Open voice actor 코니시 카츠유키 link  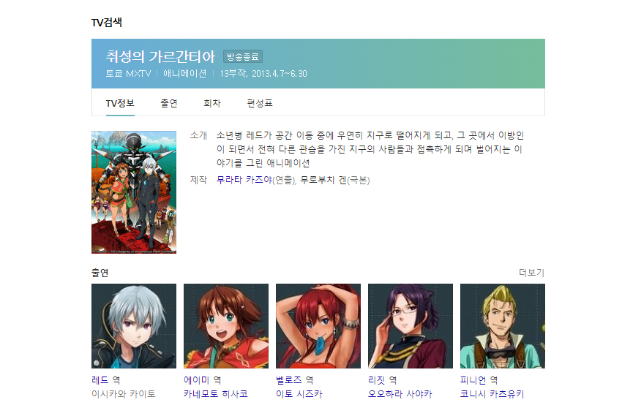492,394
